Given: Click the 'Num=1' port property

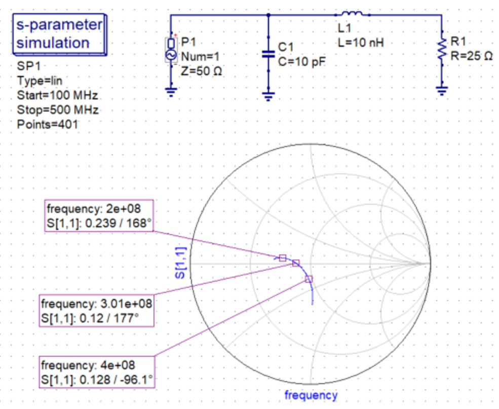Looking at the screenshot, I should pos(200,57).
